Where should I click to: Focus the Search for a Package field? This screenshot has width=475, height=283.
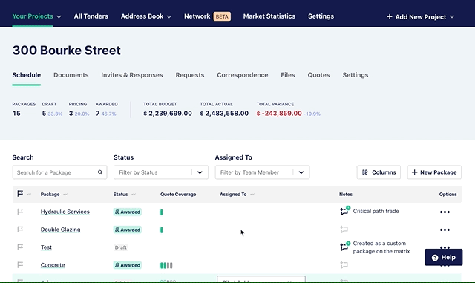point(59,172)
